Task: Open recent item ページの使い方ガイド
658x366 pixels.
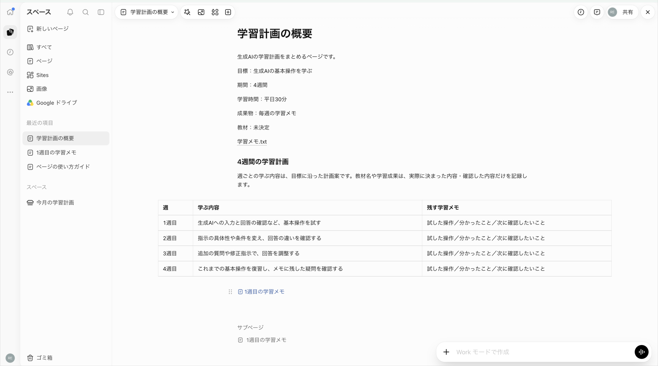Action: pyautogui.click(x=66, y=167)
